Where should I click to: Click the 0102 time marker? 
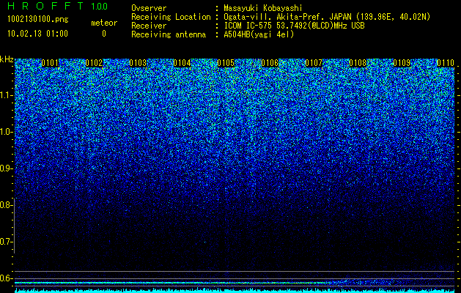tap(94, 63)
